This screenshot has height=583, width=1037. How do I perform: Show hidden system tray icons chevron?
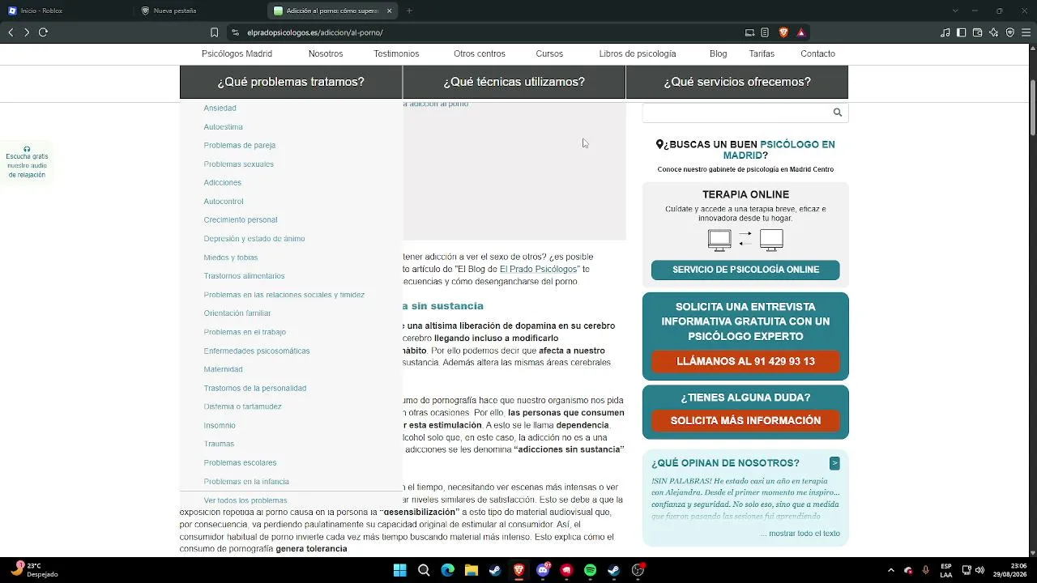coord(891,570)
